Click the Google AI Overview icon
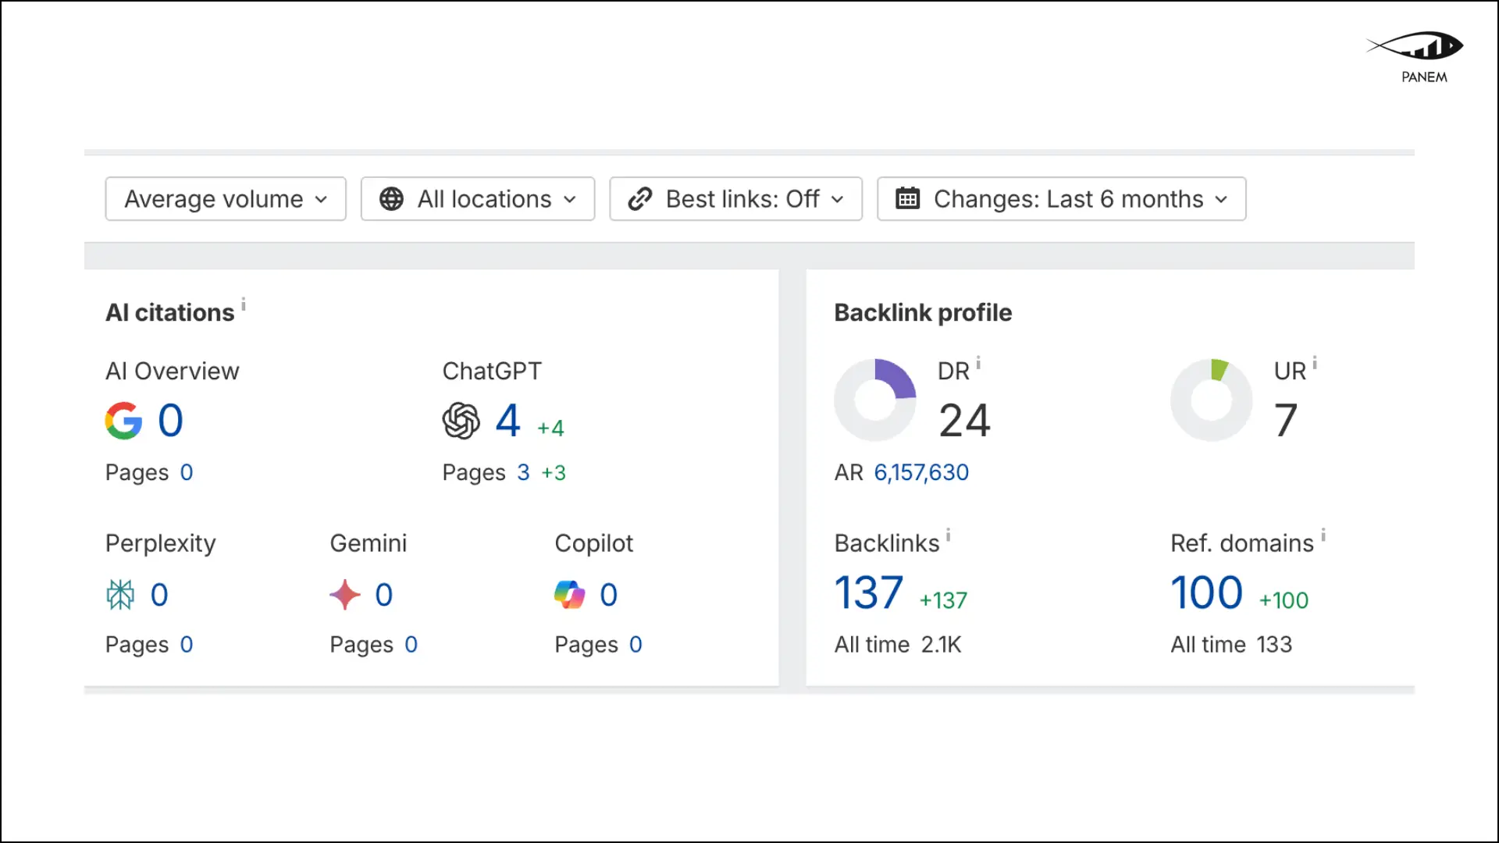 [x=123, y=421]
